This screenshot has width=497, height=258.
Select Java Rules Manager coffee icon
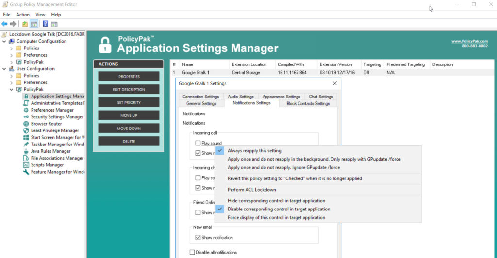tap(26, 151)
